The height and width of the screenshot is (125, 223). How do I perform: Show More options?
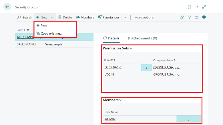(x=144, y=17)
